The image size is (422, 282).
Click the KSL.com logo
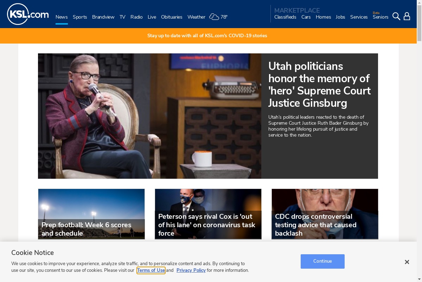click(x=28, y=14)
